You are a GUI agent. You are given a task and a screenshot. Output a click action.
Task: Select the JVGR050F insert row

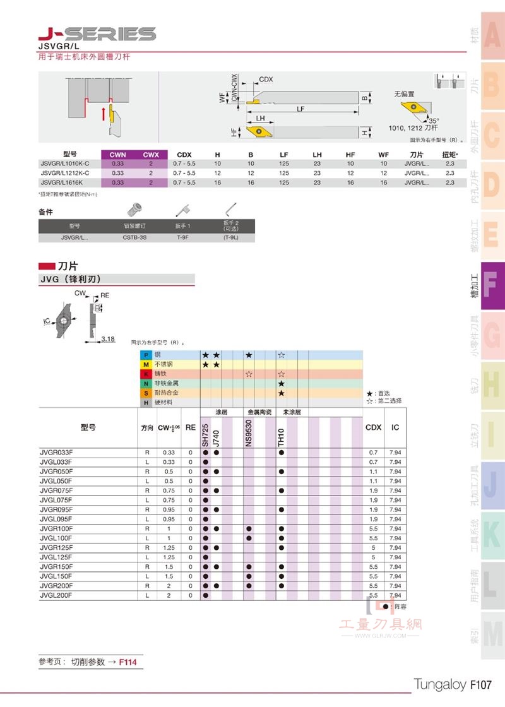(x=223, y=471)
